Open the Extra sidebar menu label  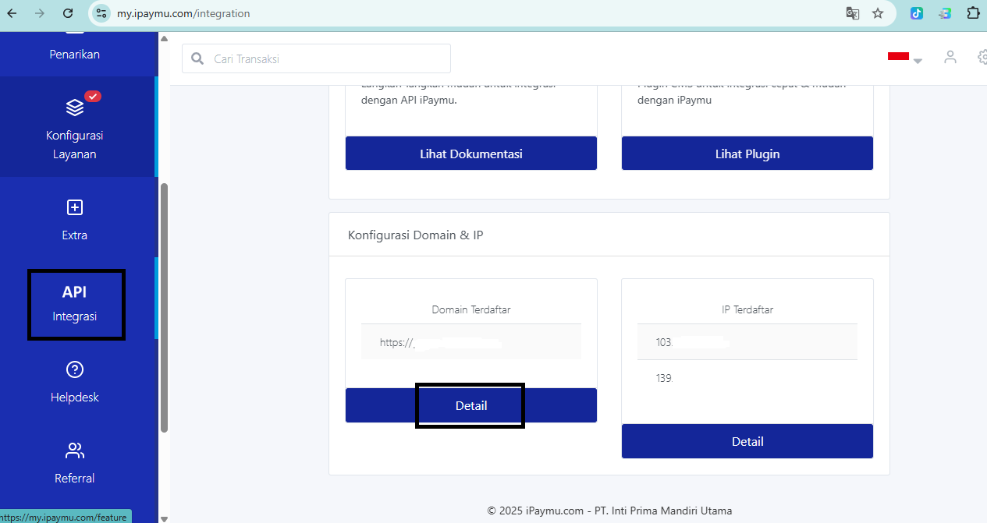point(75,235)
